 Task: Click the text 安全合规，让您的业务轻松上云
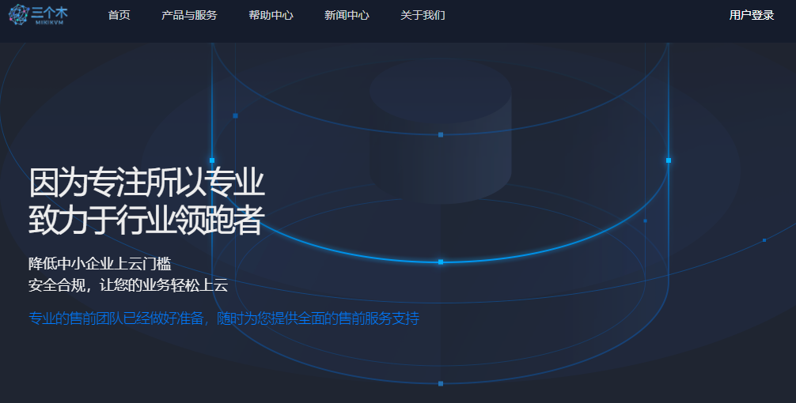[128, 285]
